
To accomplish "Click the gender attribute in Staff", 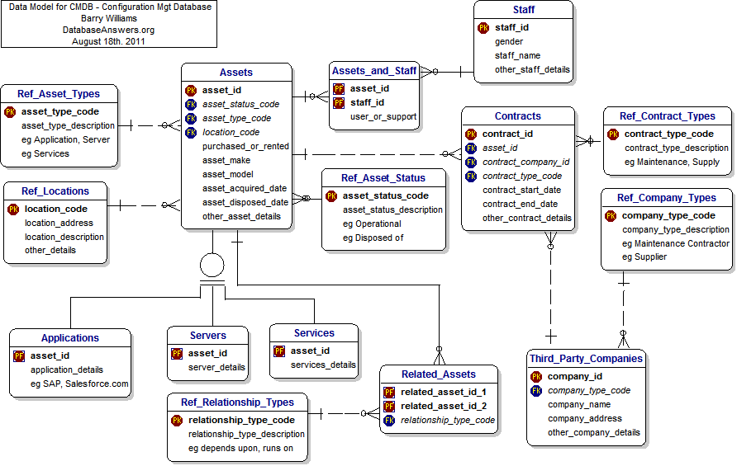I will tap(509, 42).
